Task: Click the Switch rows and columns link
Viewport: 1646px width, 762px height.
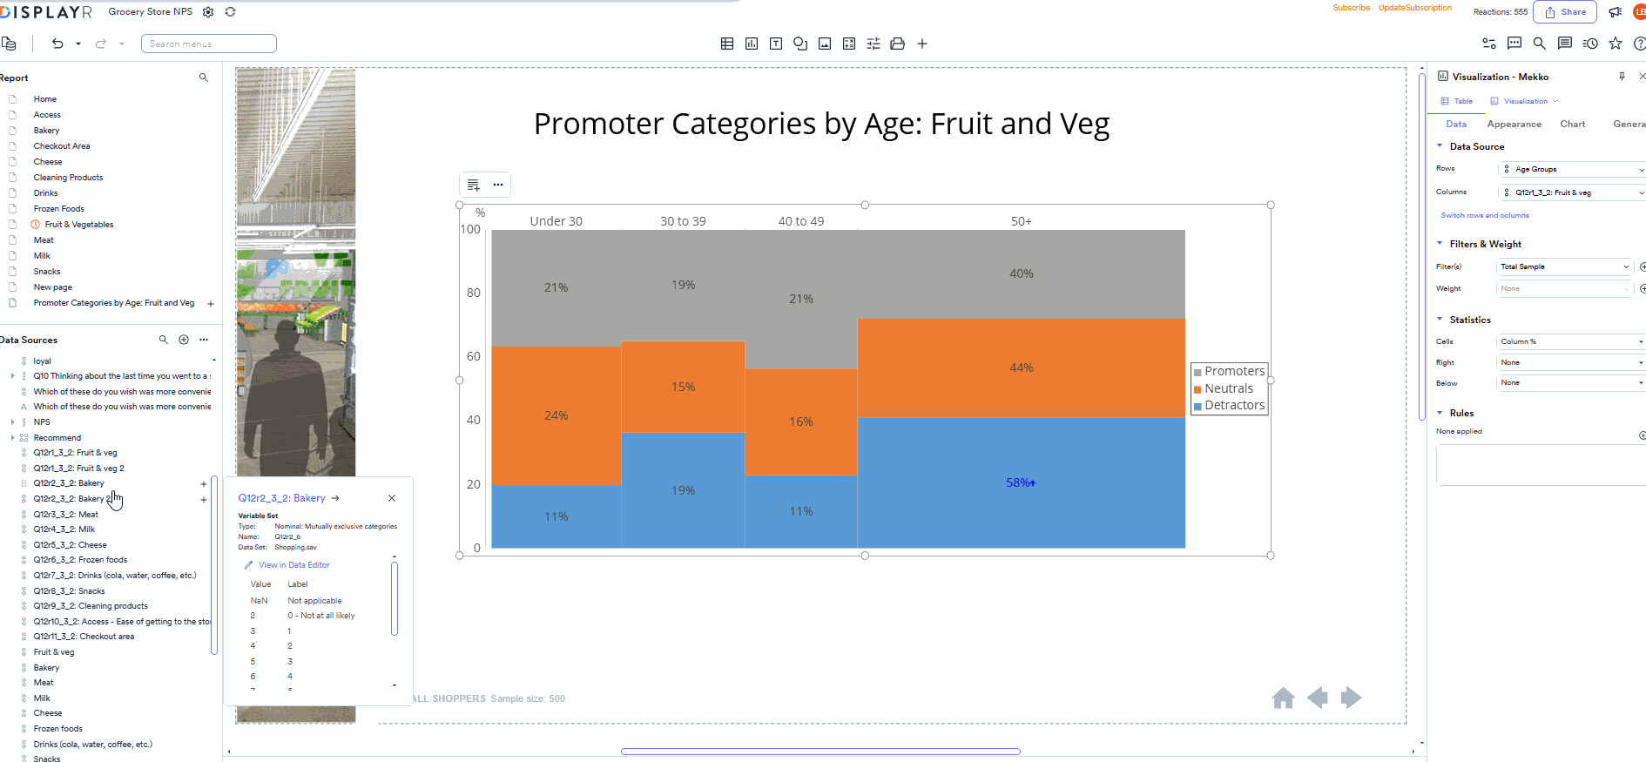Action: click(1484, 215)
